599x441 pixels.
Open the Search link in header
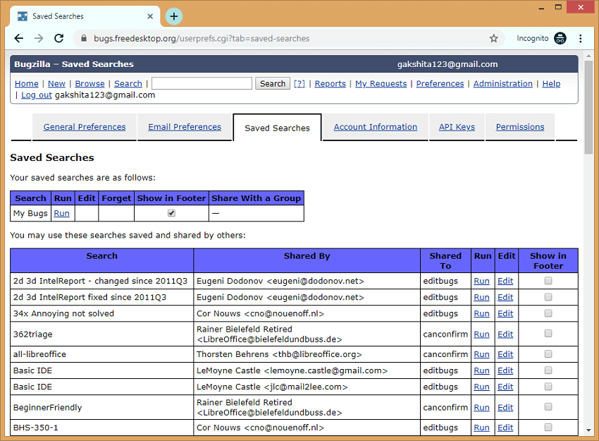pos(128,84)
